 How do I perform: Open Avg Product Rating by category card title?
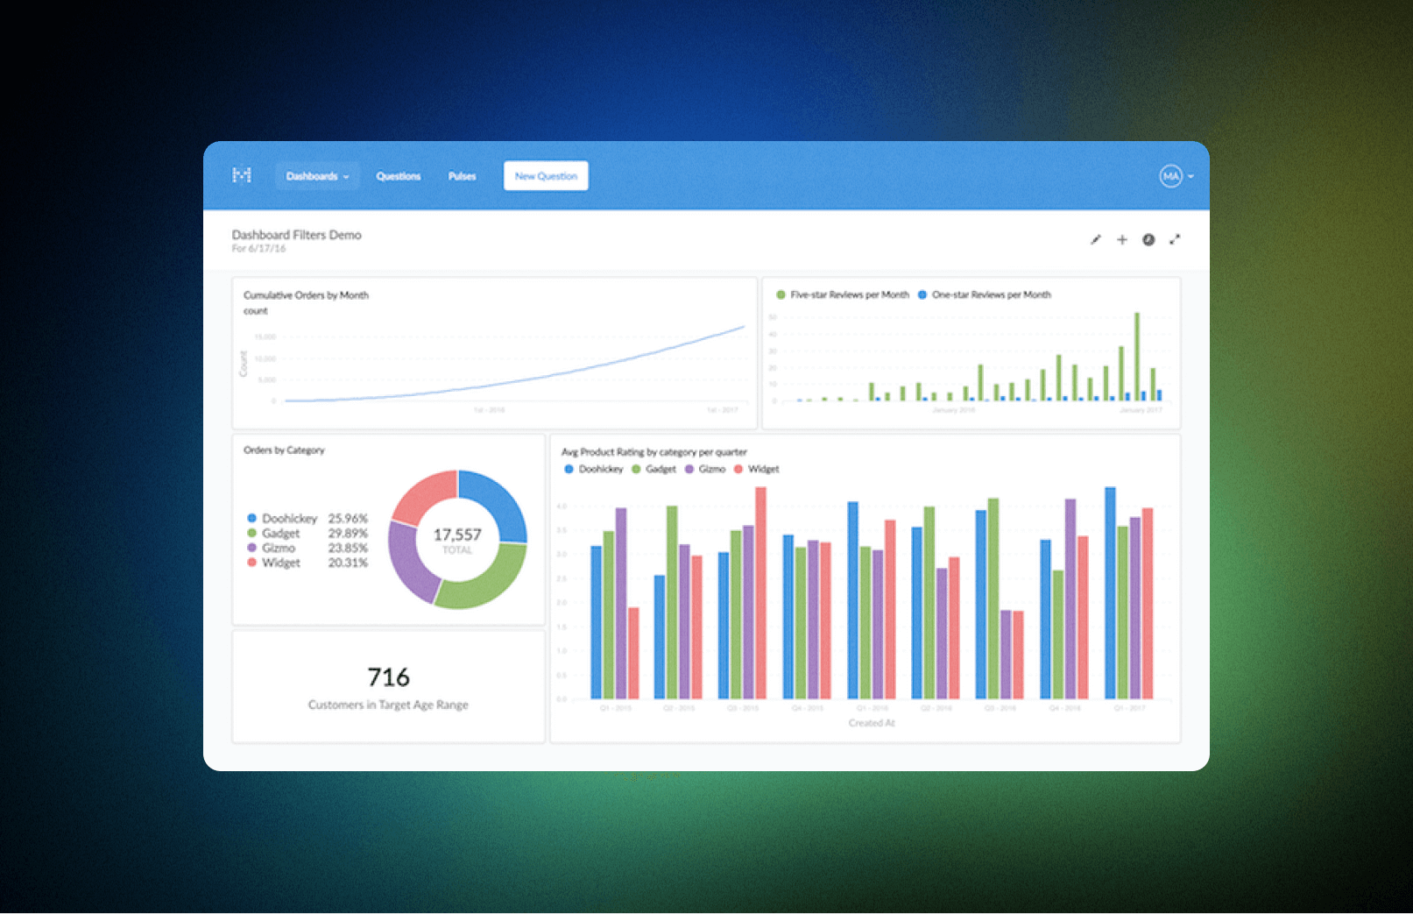point(654,452)
